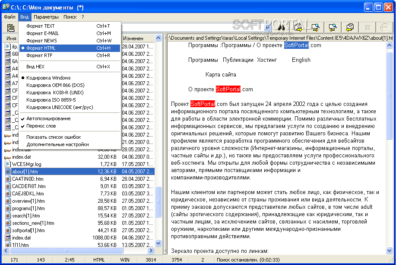Click the WIN status bar cell
Screen dimensions: 396x265
pos(125,260)
